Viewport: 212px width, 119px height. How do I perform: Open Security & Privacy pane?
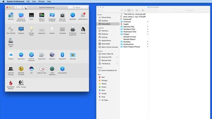[x=62, y=17]
